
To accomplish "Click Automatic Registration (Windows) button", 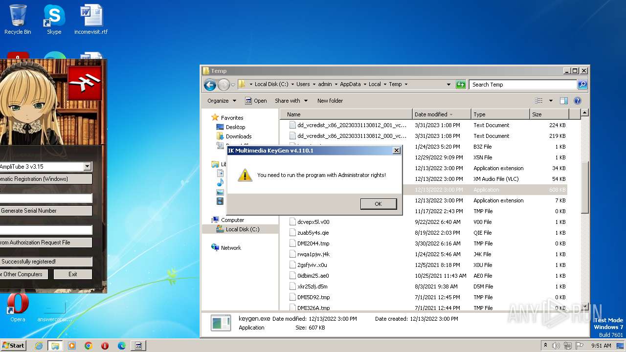I will point(46,179).
